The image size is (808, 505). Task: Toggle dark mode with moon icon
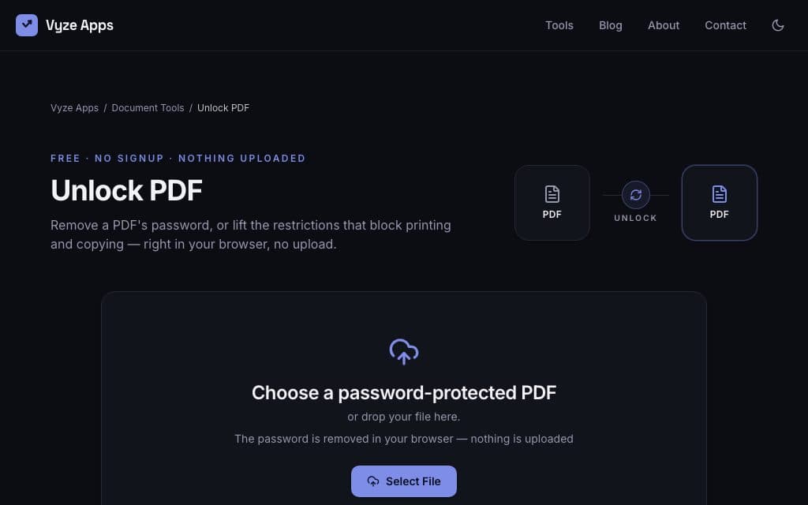(777, 25)
